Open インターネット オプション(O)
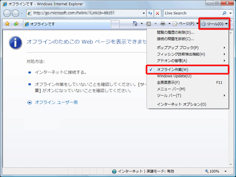Image resolution: width=236 pixels, height=177 pixels. (x=188, y=104)
